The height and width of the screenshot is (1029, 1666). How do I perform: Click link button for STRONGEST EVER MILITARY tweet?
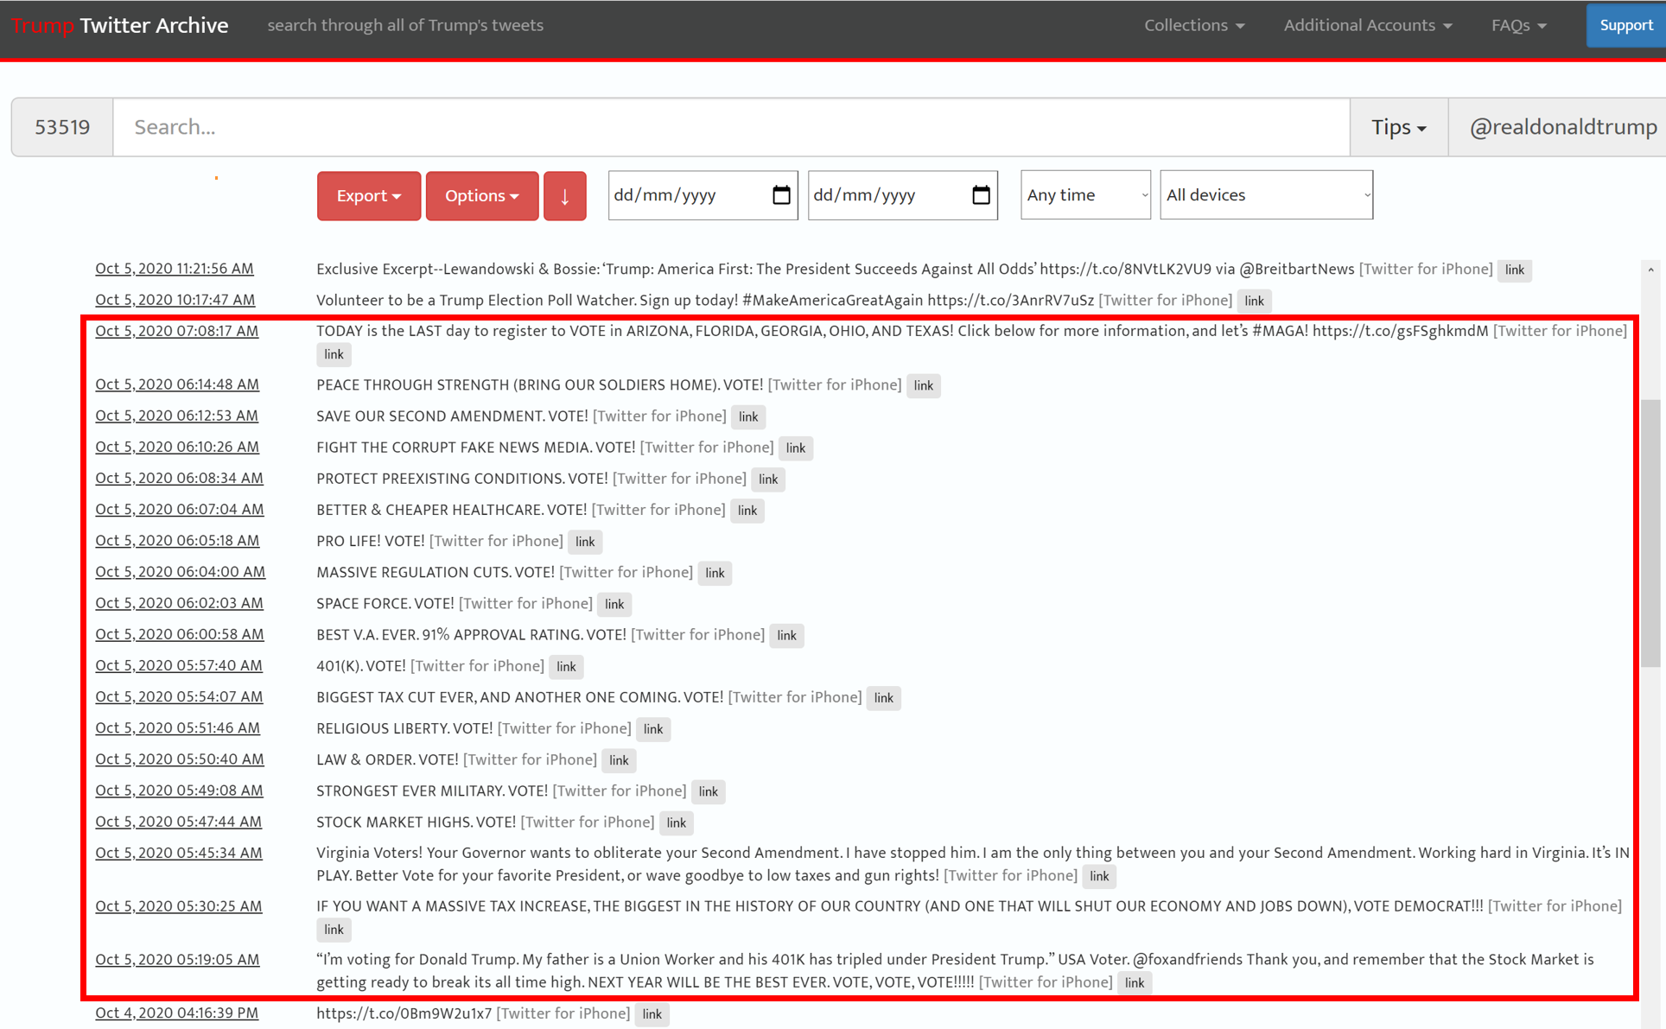click(x=708, y=791)
